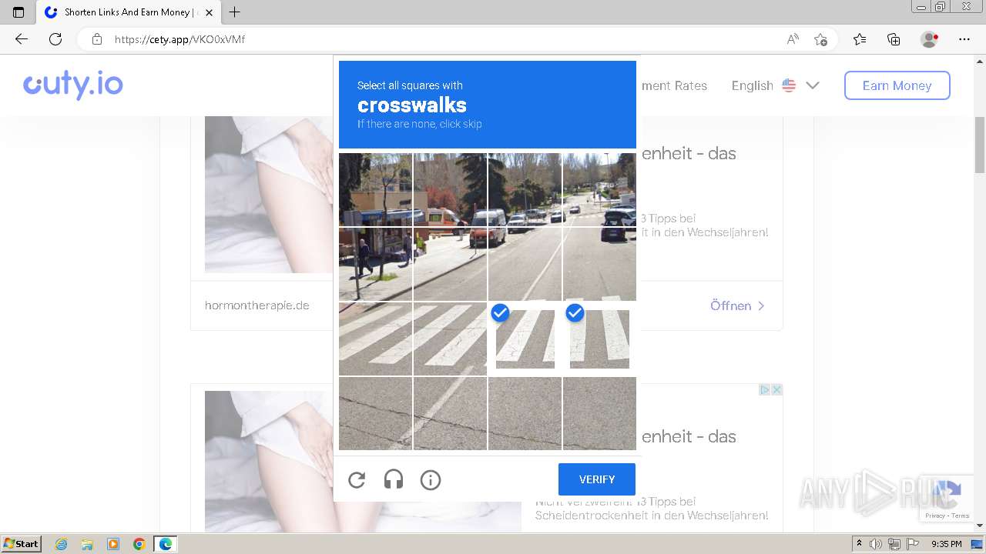Open Read aloud icon in address bar

tap(793, 39)
